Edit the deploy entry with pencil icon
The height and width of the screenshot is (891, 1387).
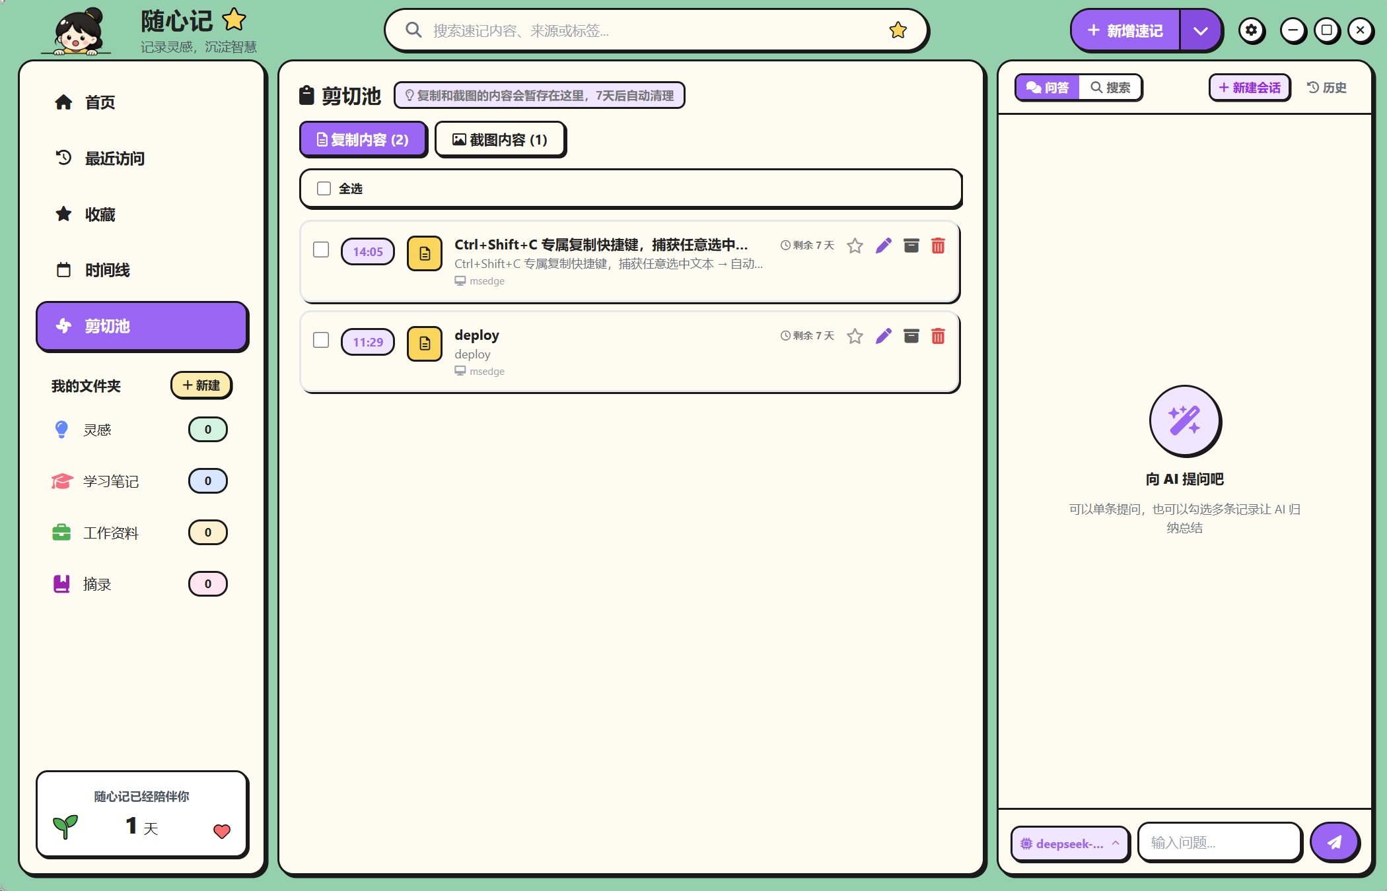(884, 336)
